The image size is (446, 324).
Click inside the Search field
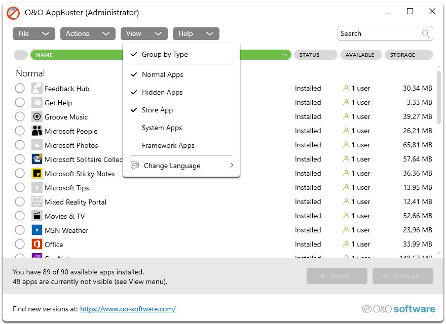(379, 34)
